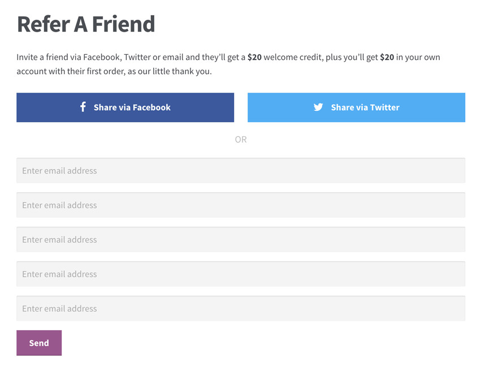Click the bold $20 before "in your own"

tap(387, 57)
